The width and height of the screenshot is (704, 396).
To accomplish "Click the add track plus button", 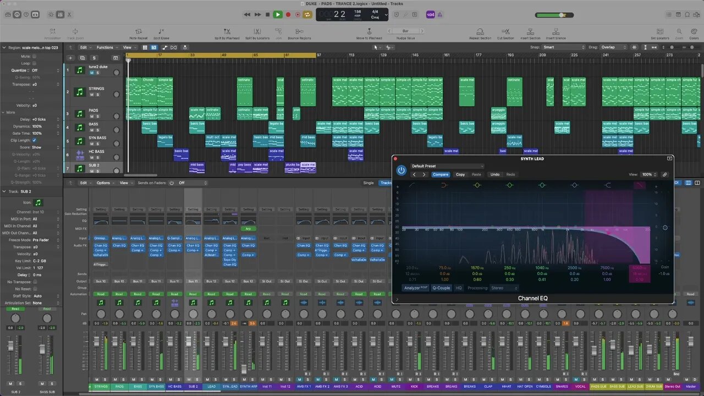I will [x=70, y=58].
